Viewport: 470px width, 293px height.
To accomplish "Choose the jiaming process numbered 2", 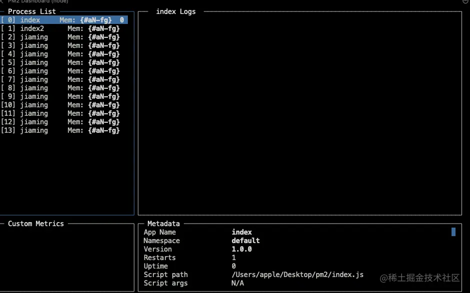I will 60,37.
